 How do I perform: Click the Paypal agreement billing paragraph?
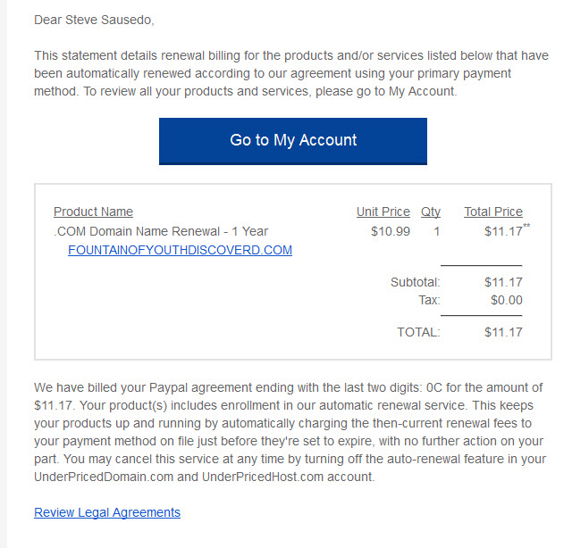pyautogui.click(x=290, y=432)
